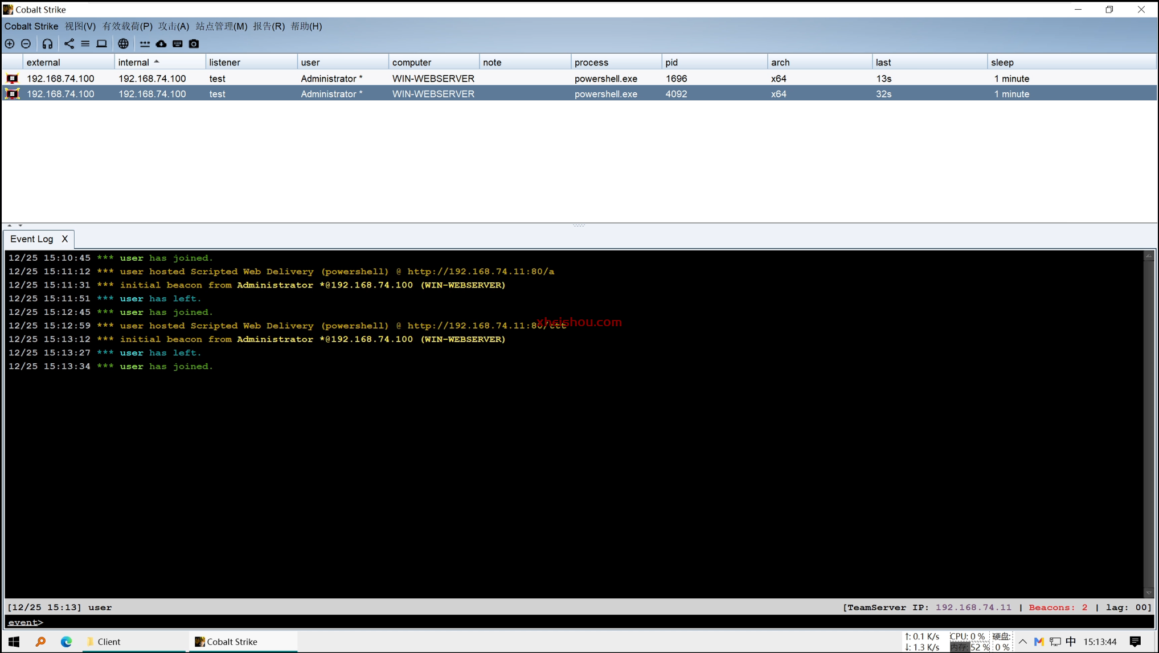Open the 攻击(A) menu
The height and width of the screenshot is (653, 1159).
pos(174,26)
